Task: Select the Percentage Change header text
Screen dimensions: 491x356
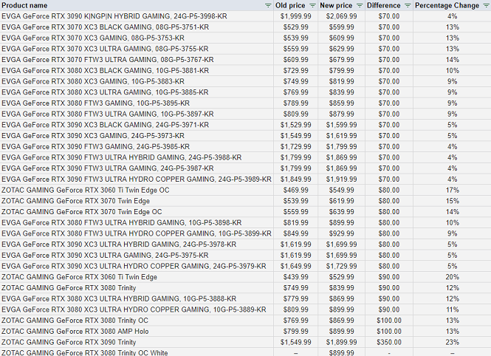Action: click(447, 6)
